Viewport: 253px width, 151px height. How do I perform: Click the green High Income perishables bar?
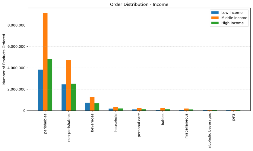pos(50,85)
